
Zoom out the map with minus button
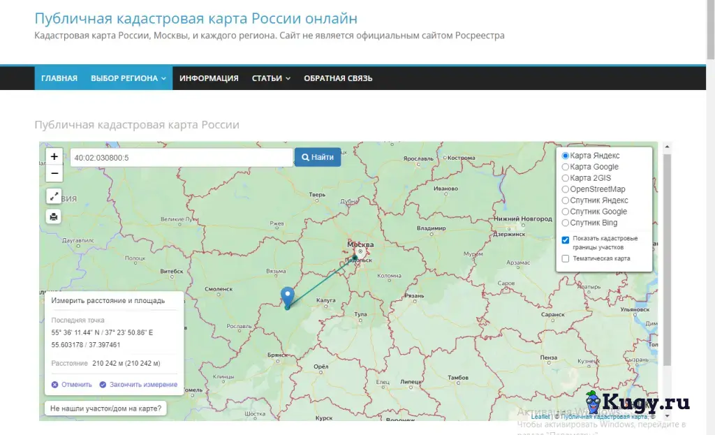point(54,174)
